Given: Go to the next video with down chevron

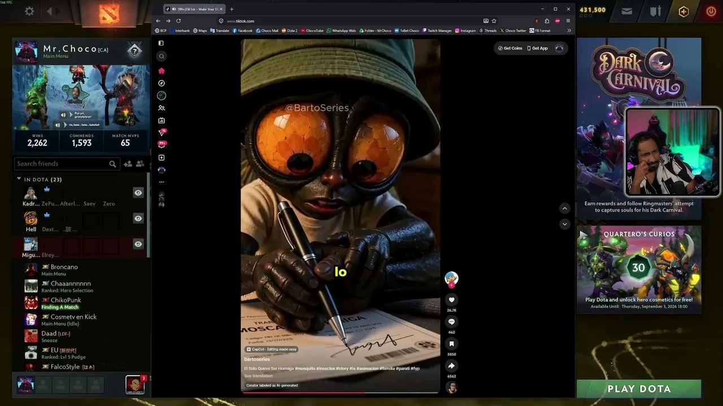Looking at the screenshot, I should coord(564,224).
